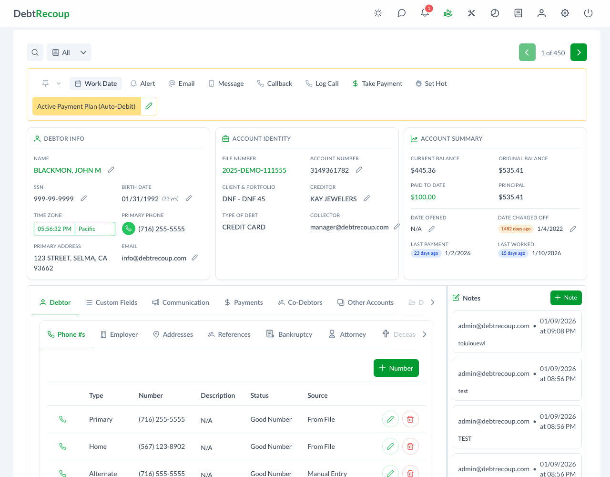Viewport: 610px width, 477px height.
Task: Open file number 2025-DEMO-111555 link
Action: [x=254, y=170]
